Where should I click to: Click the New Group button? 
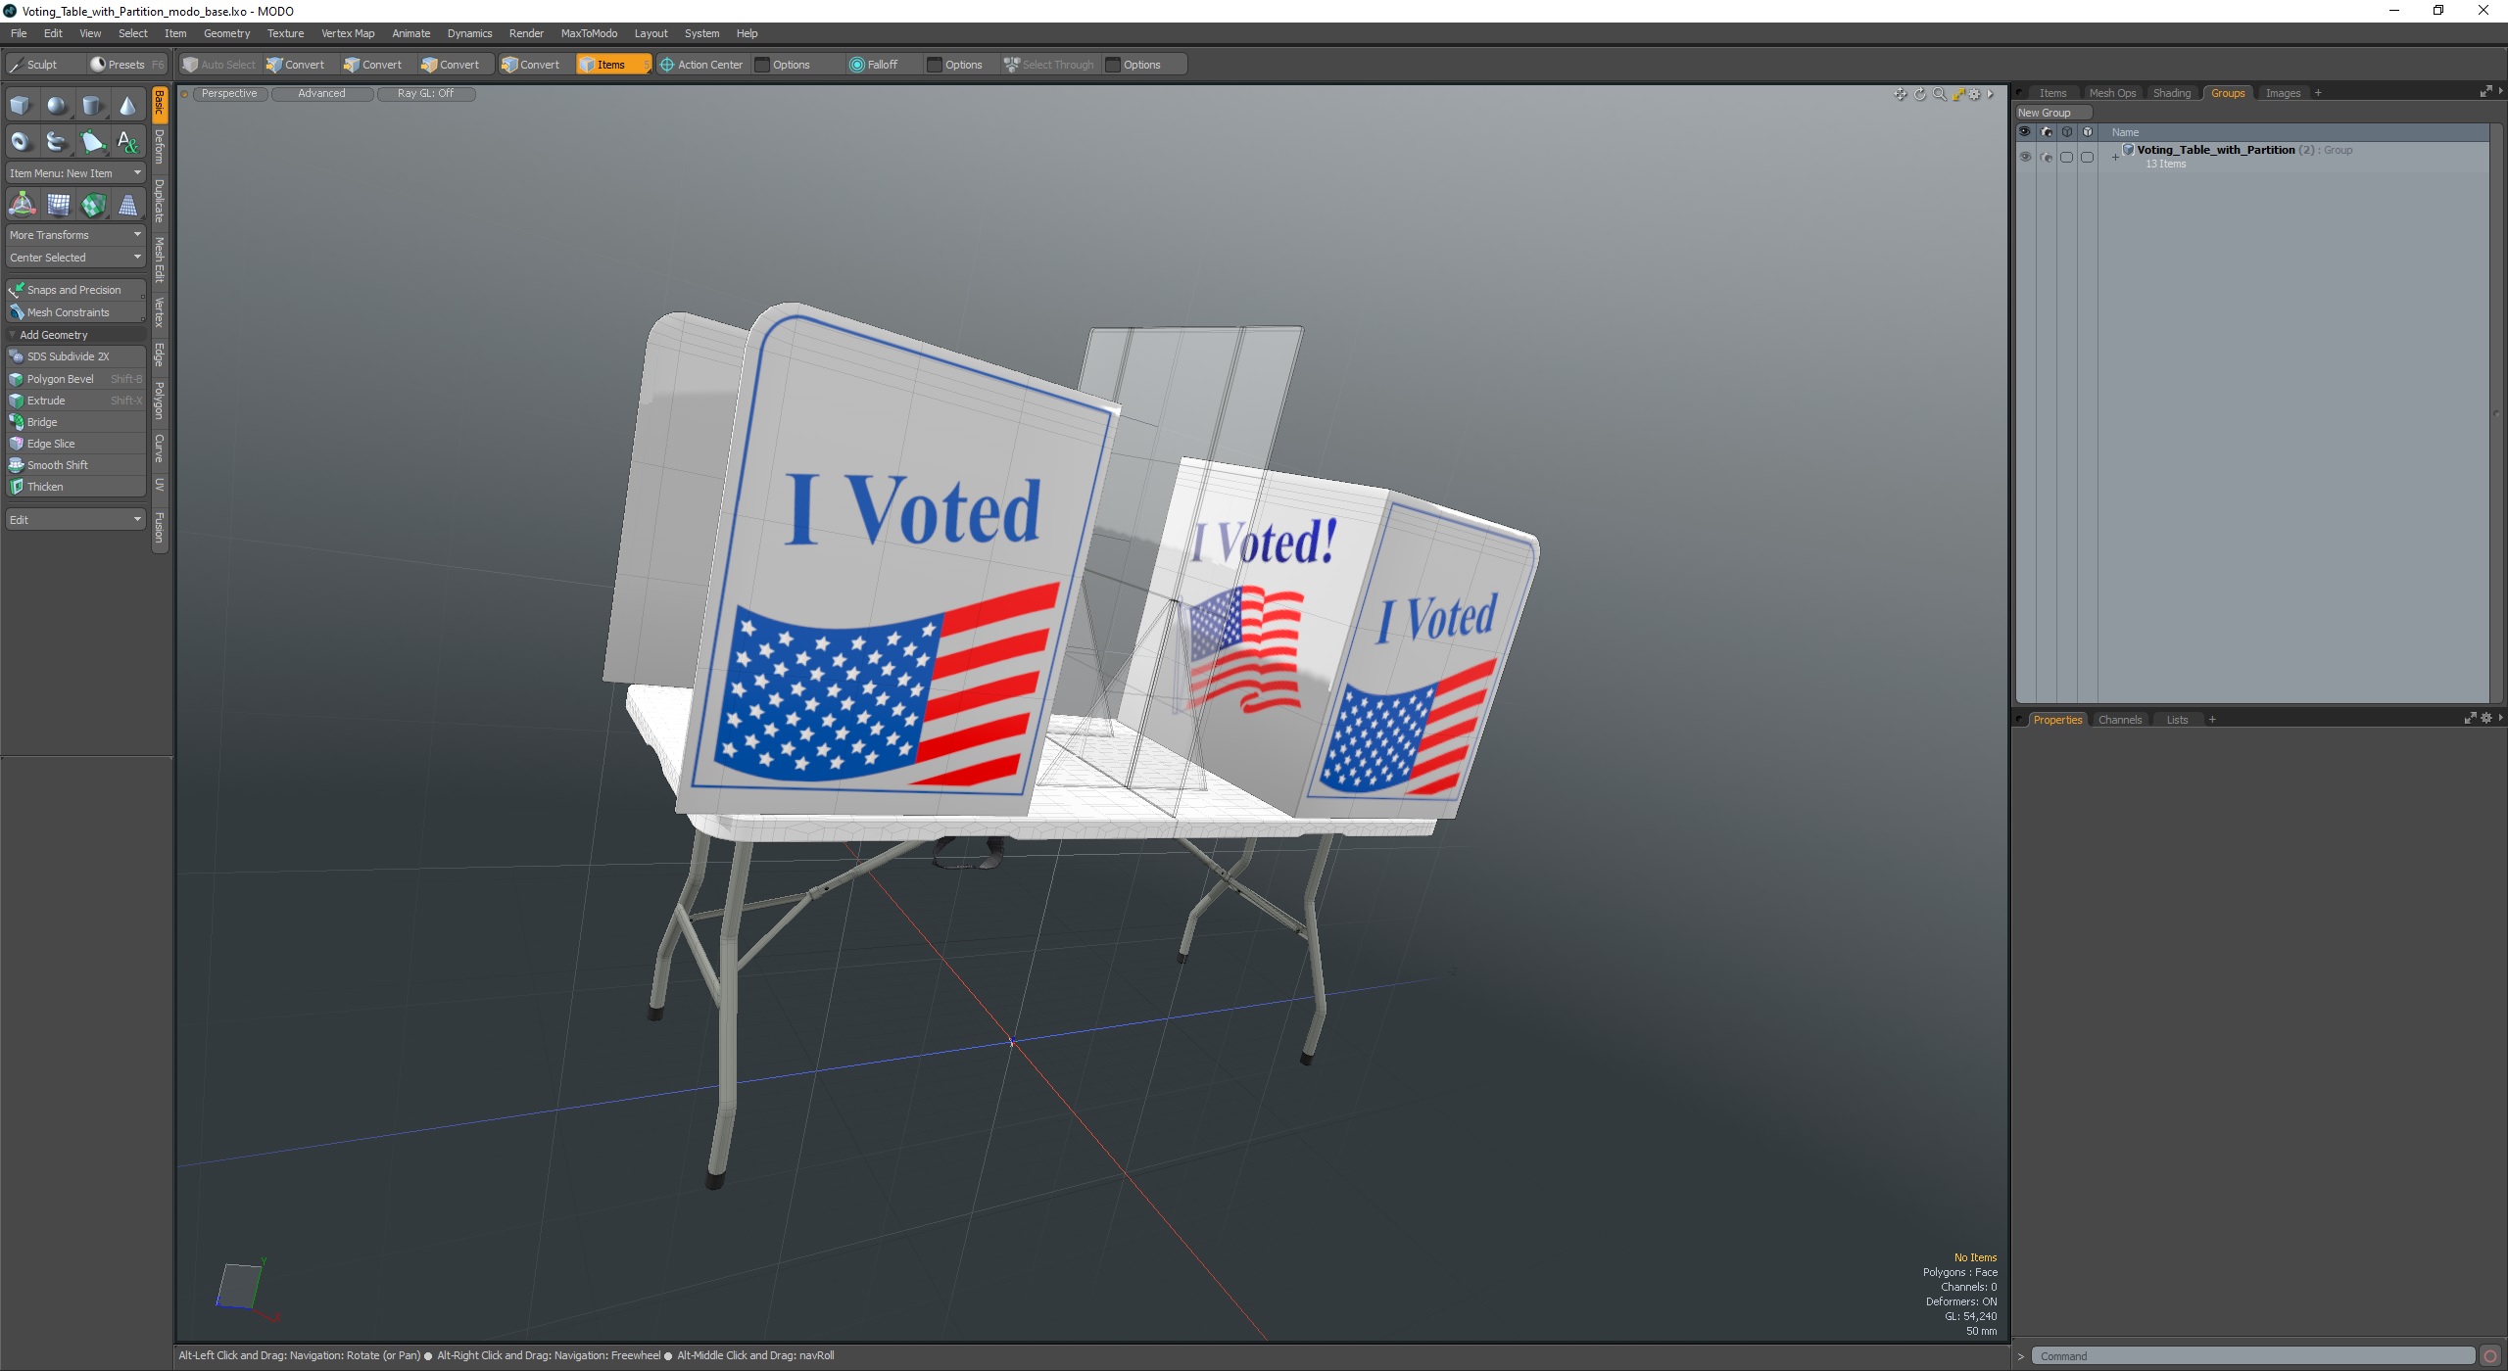[x=2045, y=113]
